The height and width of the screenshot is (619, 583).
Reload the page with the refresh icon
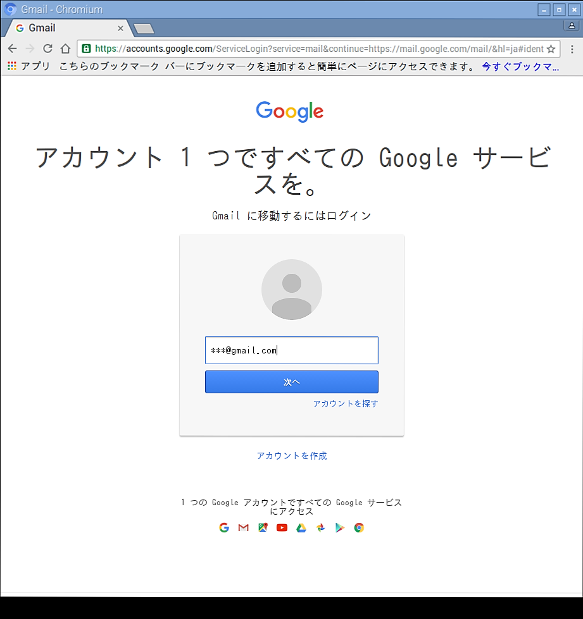[47, 49]
